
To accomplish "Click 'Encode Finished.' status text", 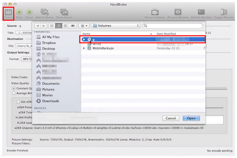I will point(18,151).
